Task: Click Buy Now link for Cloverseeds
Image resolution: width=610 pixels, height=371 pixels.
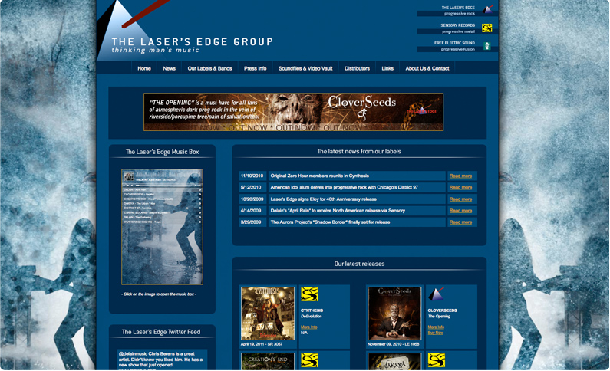Action: 435,333
